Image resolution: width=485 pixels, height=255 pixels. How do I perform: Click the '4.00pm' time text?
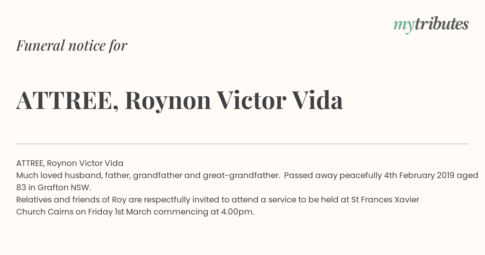(x=238, y=212)
